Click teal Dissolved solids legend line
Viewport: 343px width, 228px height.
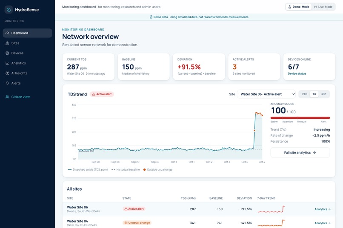click(x=70, y=169)
